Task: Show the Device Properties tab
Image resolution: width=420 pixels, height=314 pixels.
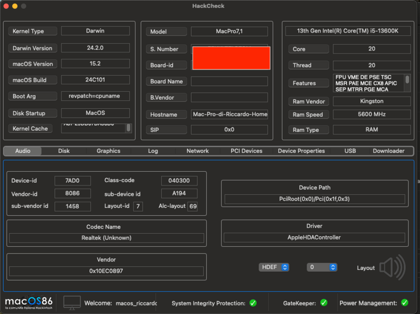Action: [x=301, y=151]
